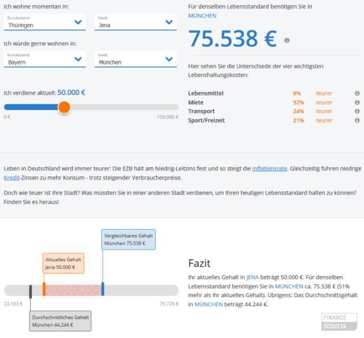Click the '33.183 €' scale minimum label
364x338 pixels.
point(13,304)
